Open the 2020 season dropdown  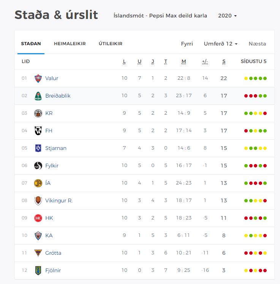click(x=227, y=16)
